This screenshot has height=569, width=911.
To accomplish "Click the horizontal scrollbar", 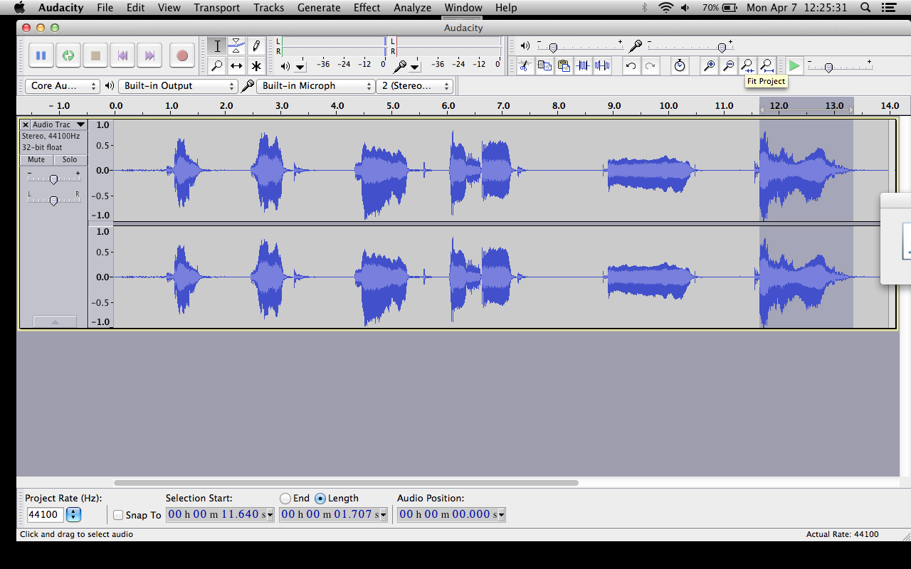I will click(x=346, y=482).
